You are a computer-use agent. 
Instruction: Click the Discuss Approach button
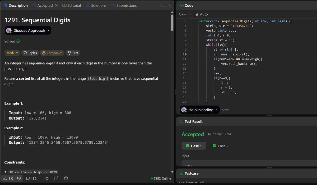click(28, 31)
